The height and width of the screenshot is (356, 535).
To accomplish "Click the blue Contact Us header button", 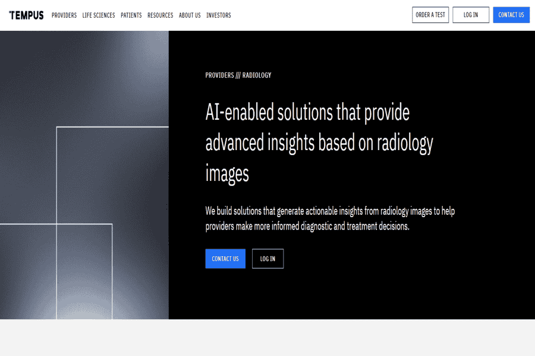I will pyautogui.click(x=511, y=15).
